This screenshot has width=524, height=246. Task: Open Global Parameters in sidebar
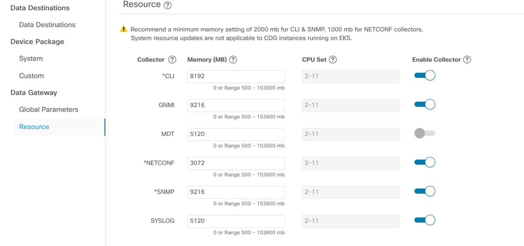point(49,109)
